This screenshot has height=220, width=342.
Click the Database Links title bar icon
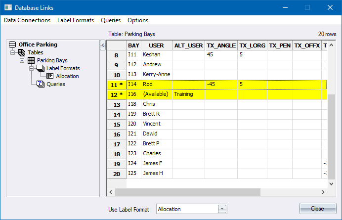[x=7, y=7]
